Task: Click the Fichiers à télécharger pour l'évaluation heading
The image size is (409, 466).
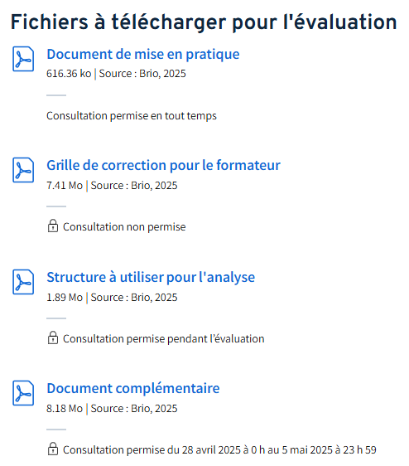Action: pos(204,22)
